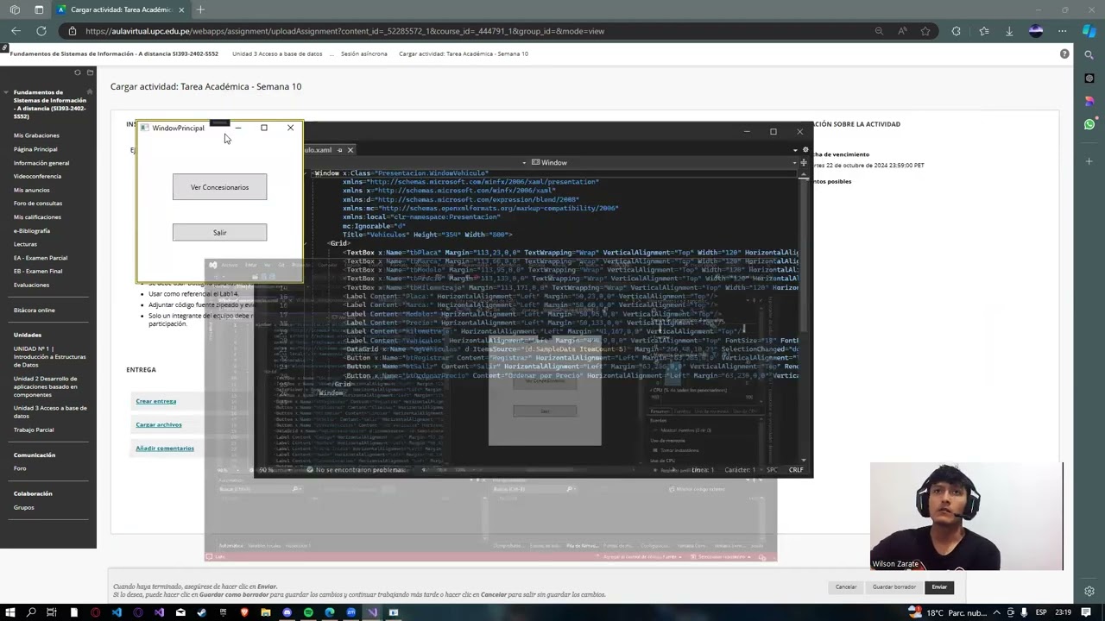Image resolution: width=1105 pixels, height=621 pixels.
Task: Open Window element dropdown in Visual Studio
Action: (665, 162)
